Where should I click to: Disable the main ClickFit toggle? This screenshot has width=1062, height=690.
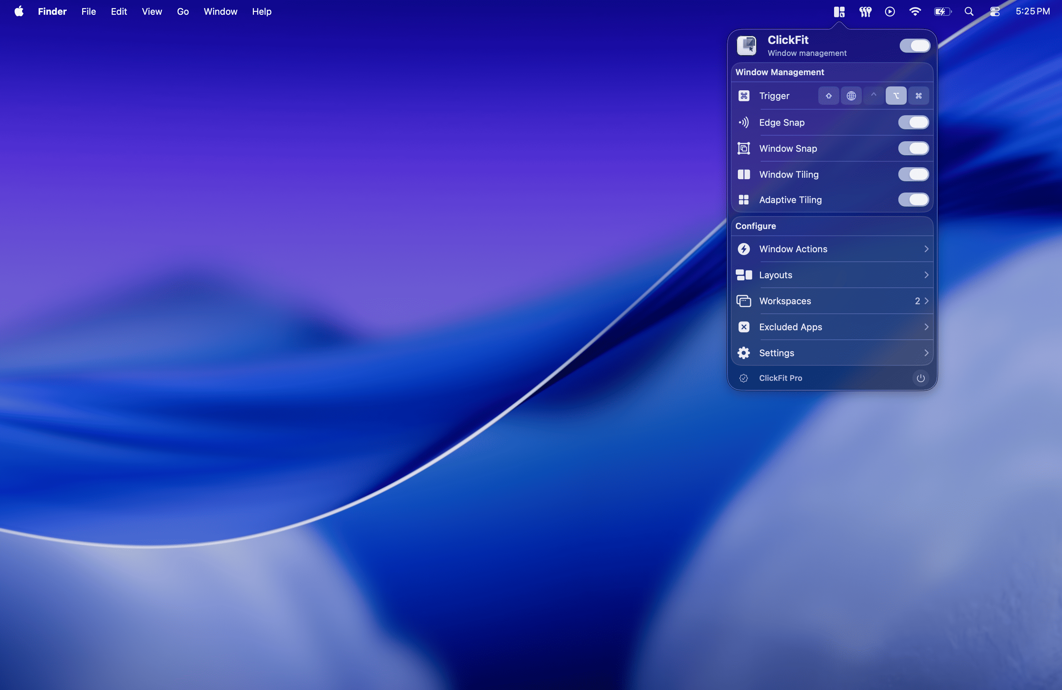(914, 46)
